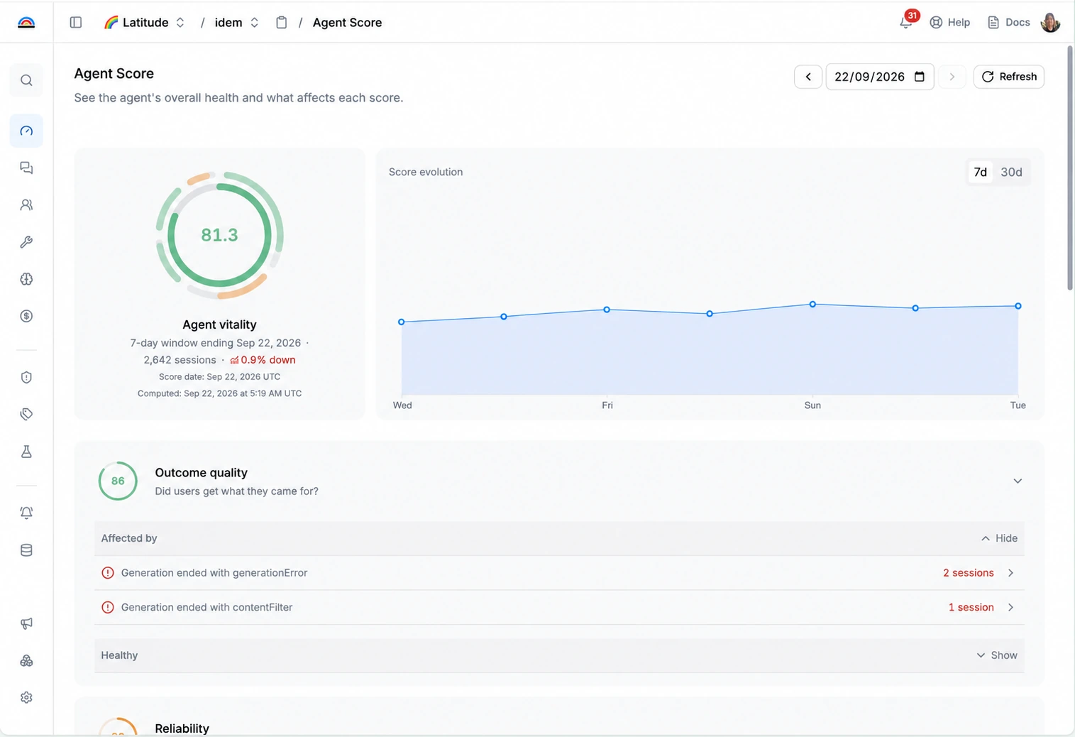Click the Outcome quality heading
Screen dimensions: 1075x737
[x=201, y=473]
